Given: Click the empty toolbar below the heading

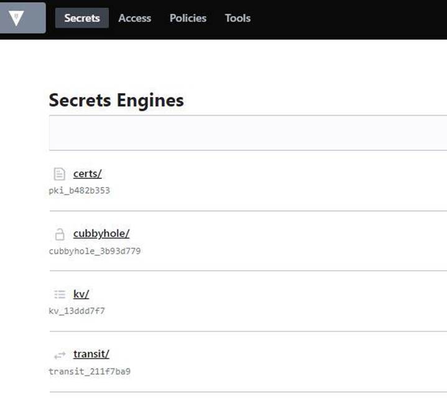Looking at the screenshot, I should coord(249,132).
